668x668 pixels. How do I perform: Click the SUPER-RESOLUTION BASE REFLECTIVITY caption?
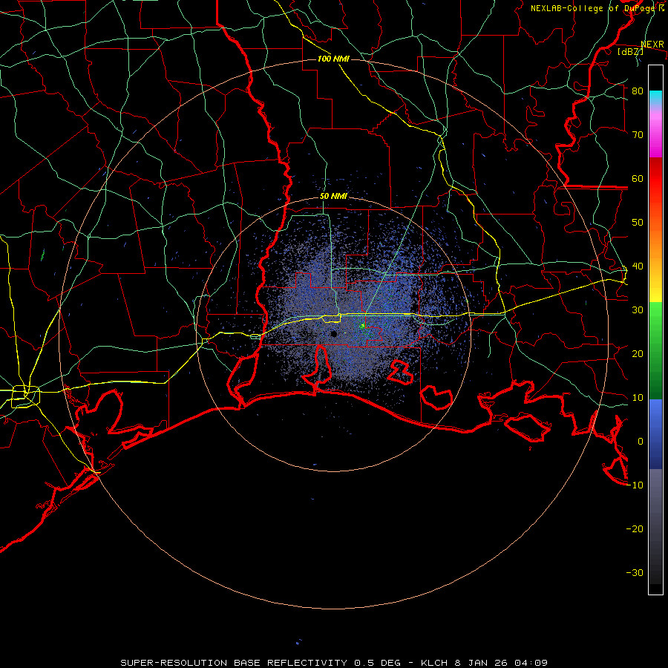234,663
